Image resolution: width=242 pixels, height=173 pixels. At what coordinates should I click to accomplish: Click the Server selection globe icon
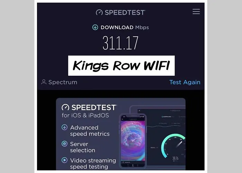pos(65,144)
